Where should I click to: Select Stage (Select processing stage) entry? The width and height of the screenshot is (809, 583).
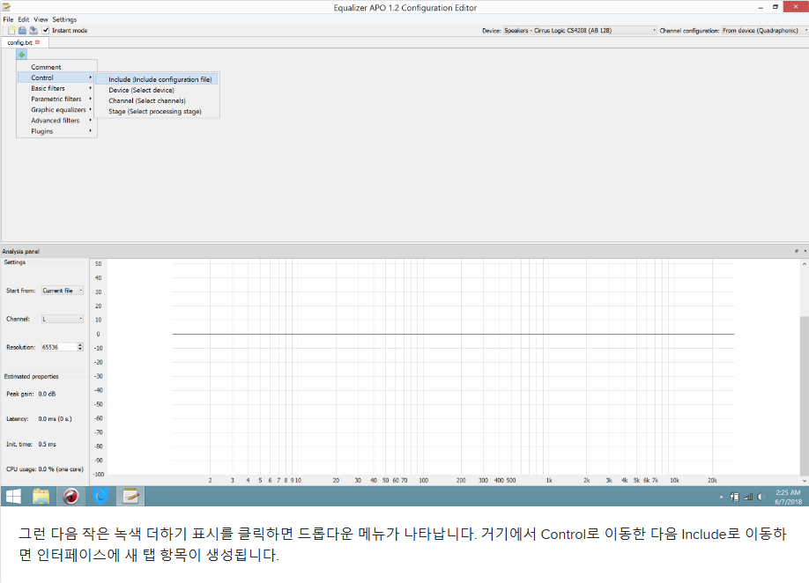(158, 111)
